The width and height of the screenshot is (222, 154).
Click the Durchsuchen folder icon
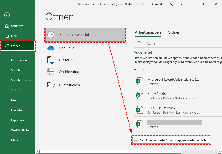[x=51, y=85]
